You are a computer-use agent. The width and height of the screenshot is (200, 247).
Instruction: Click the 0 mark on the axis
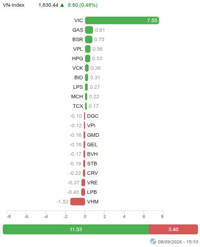[x=85, y=216]
